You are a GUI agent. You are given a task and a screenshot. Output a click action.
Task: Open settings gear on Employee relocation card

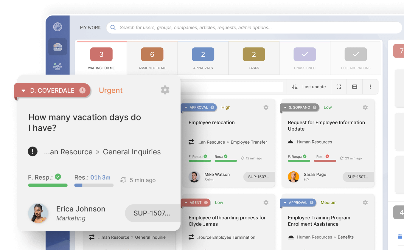(x=266, y=107)
